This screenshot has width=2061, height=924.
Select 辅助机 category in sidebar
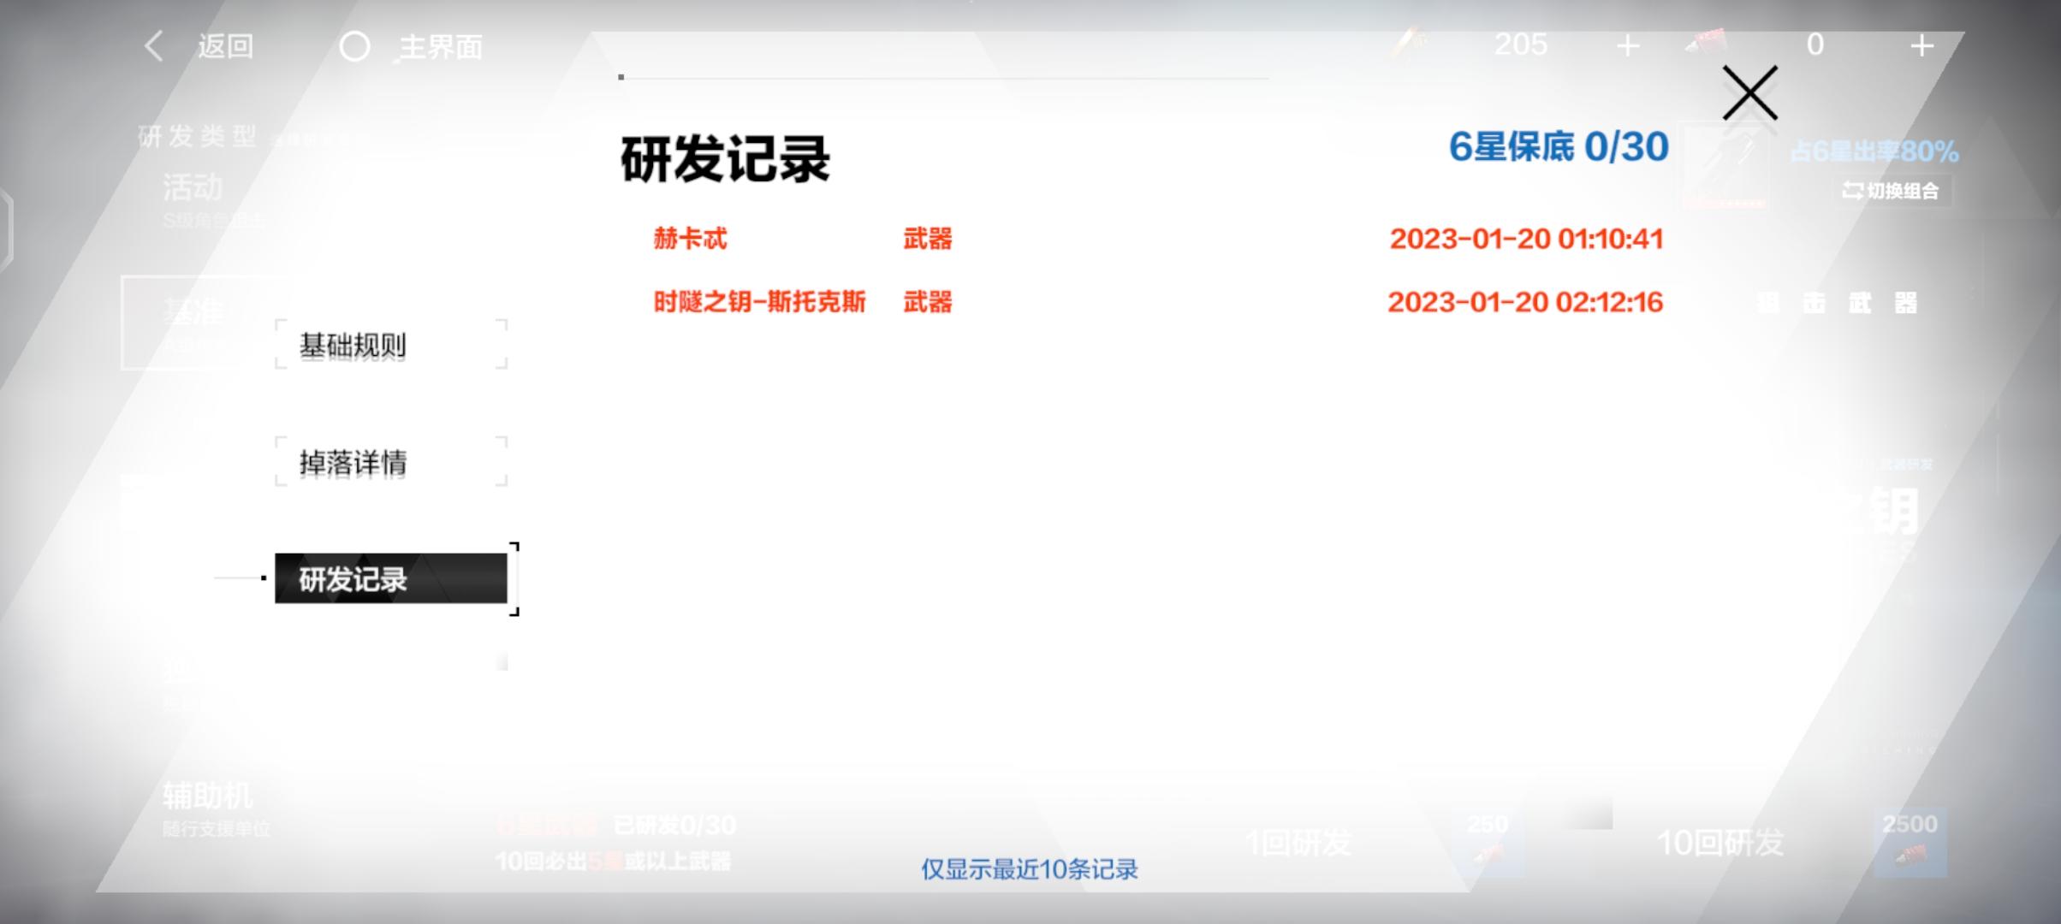(216, 808)
